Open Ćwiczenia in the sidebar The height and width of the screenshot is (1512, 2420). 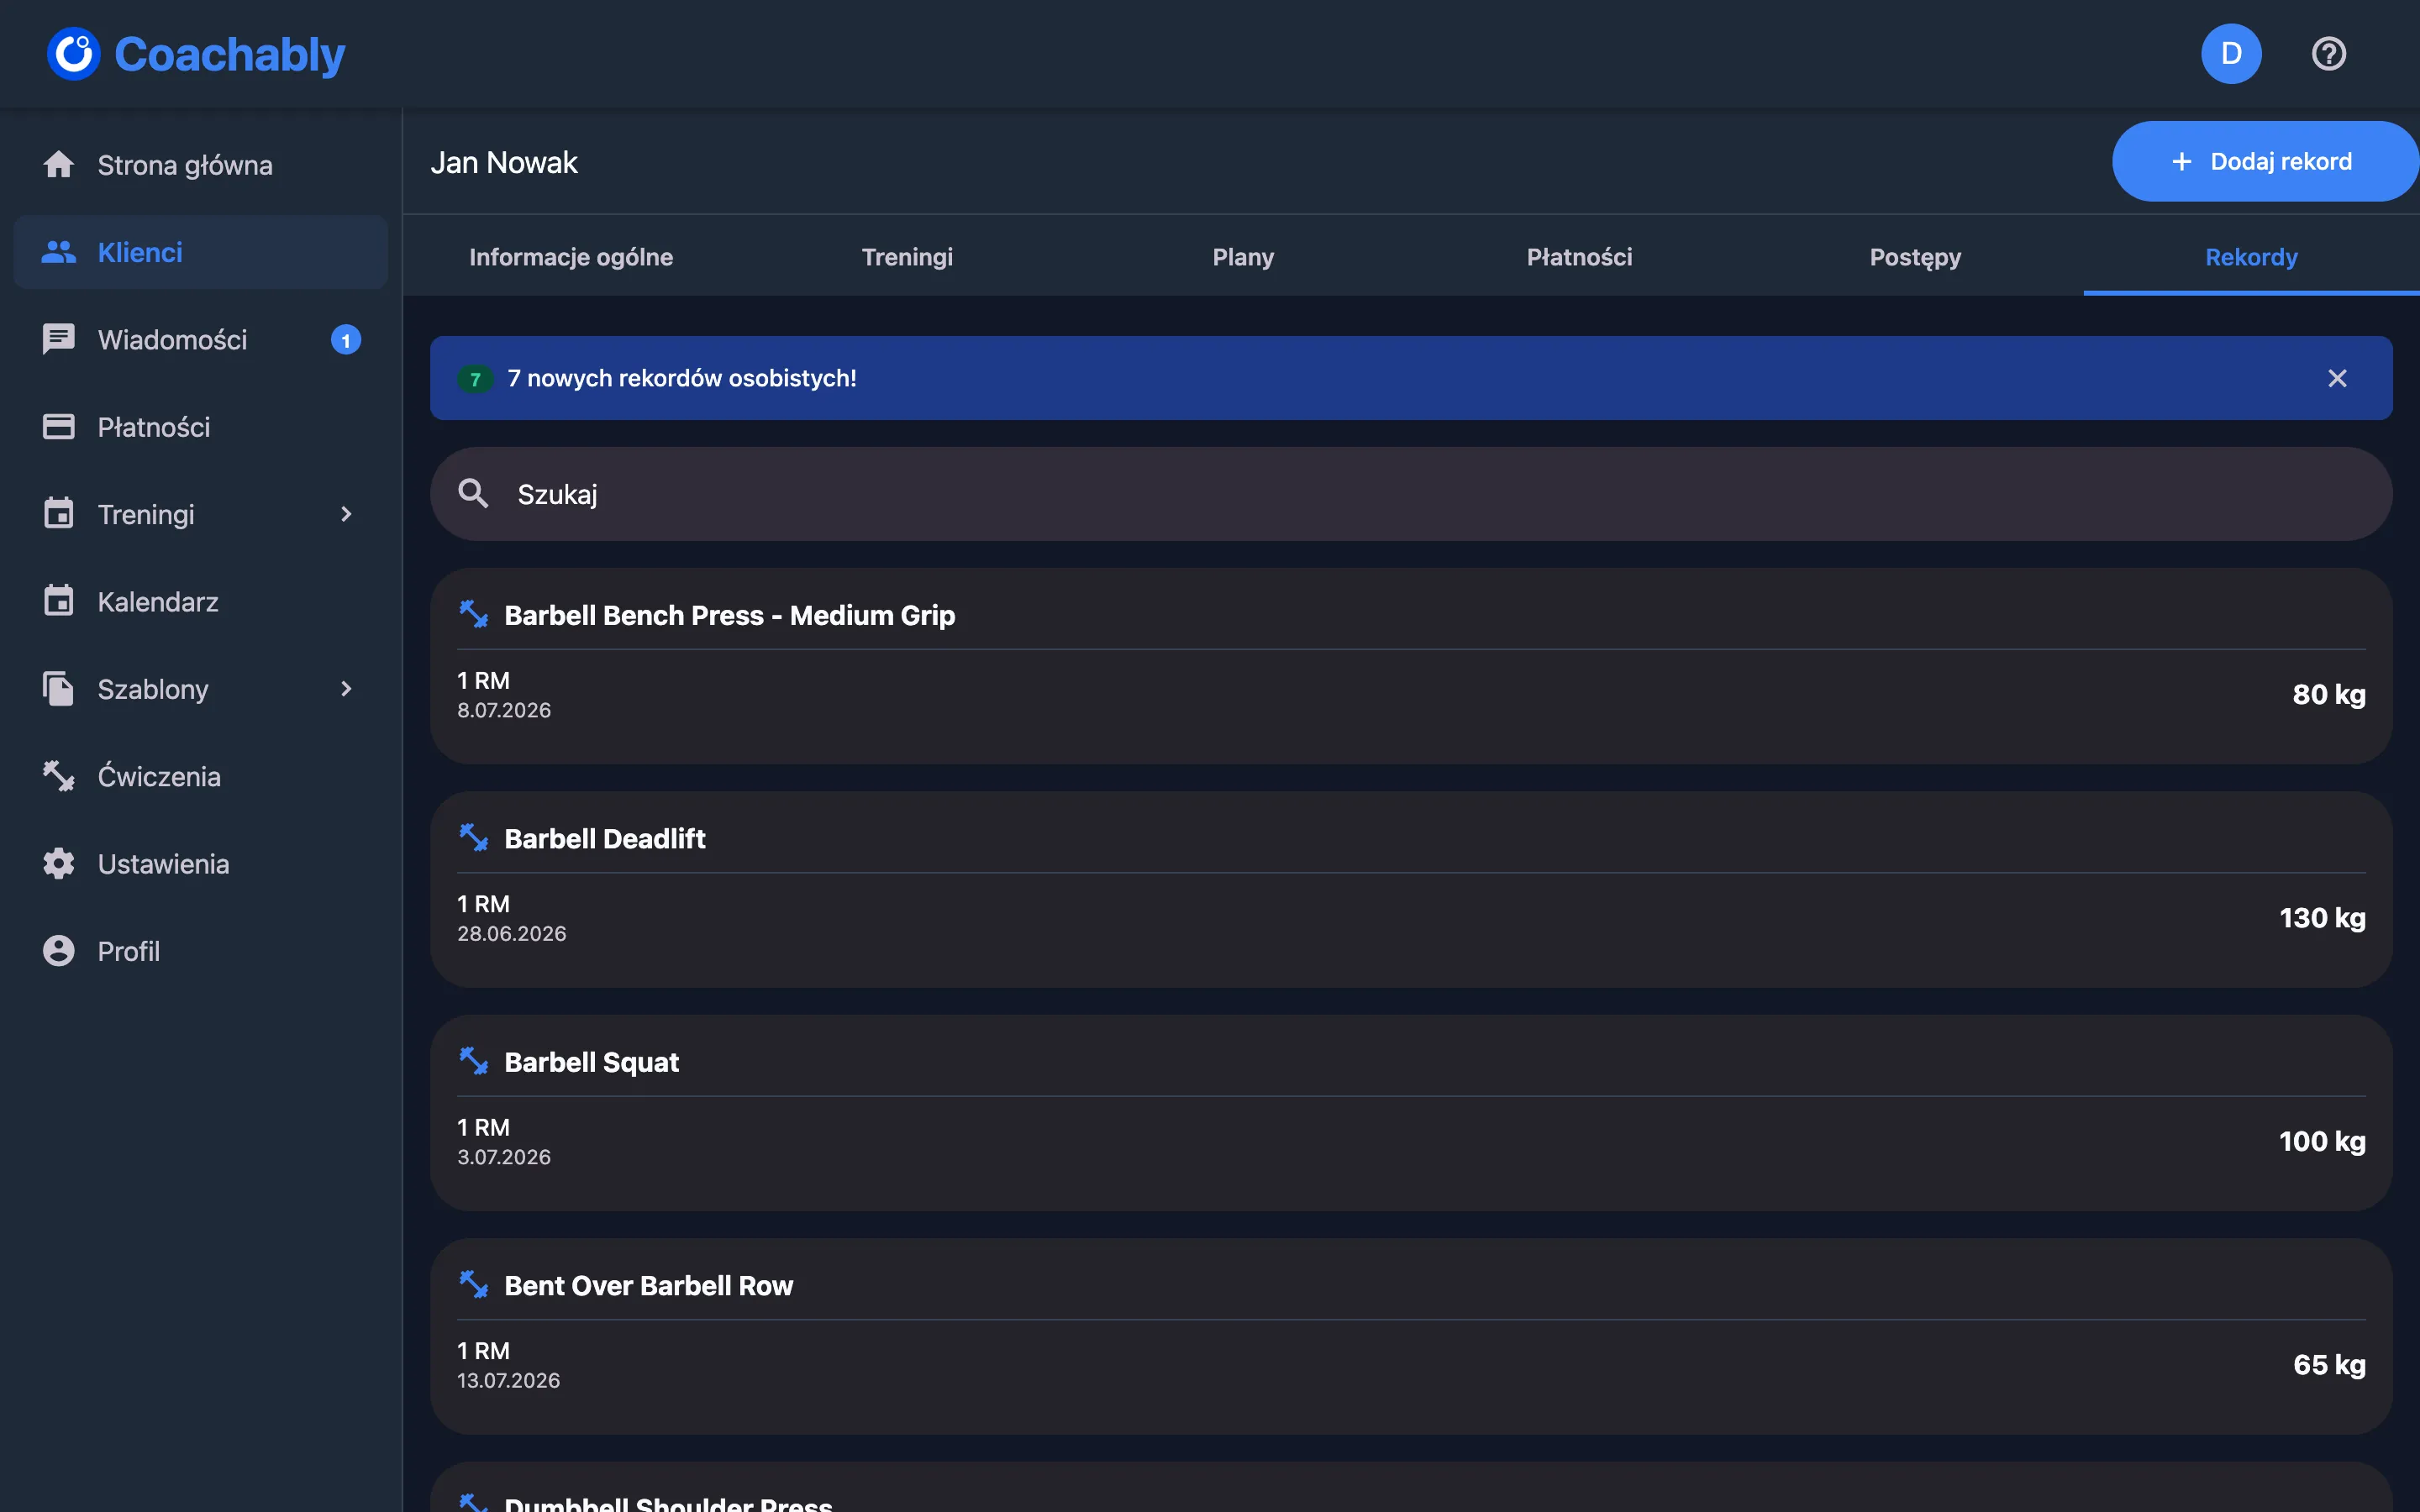tap(201, 776)
